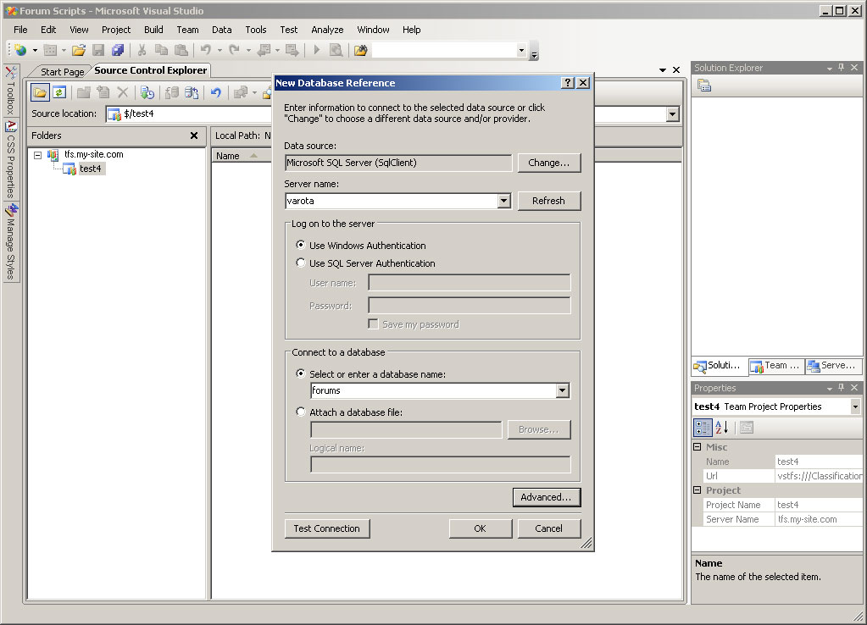This screenshot has width=867, height=625.
Task: Open the New Project icon dropdown arrow
Action: pyautogui.click(x=35, y=50)
